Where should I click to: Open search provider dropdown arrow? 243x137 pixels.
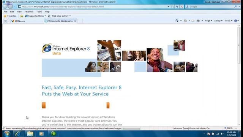click(x=239, y=6)
